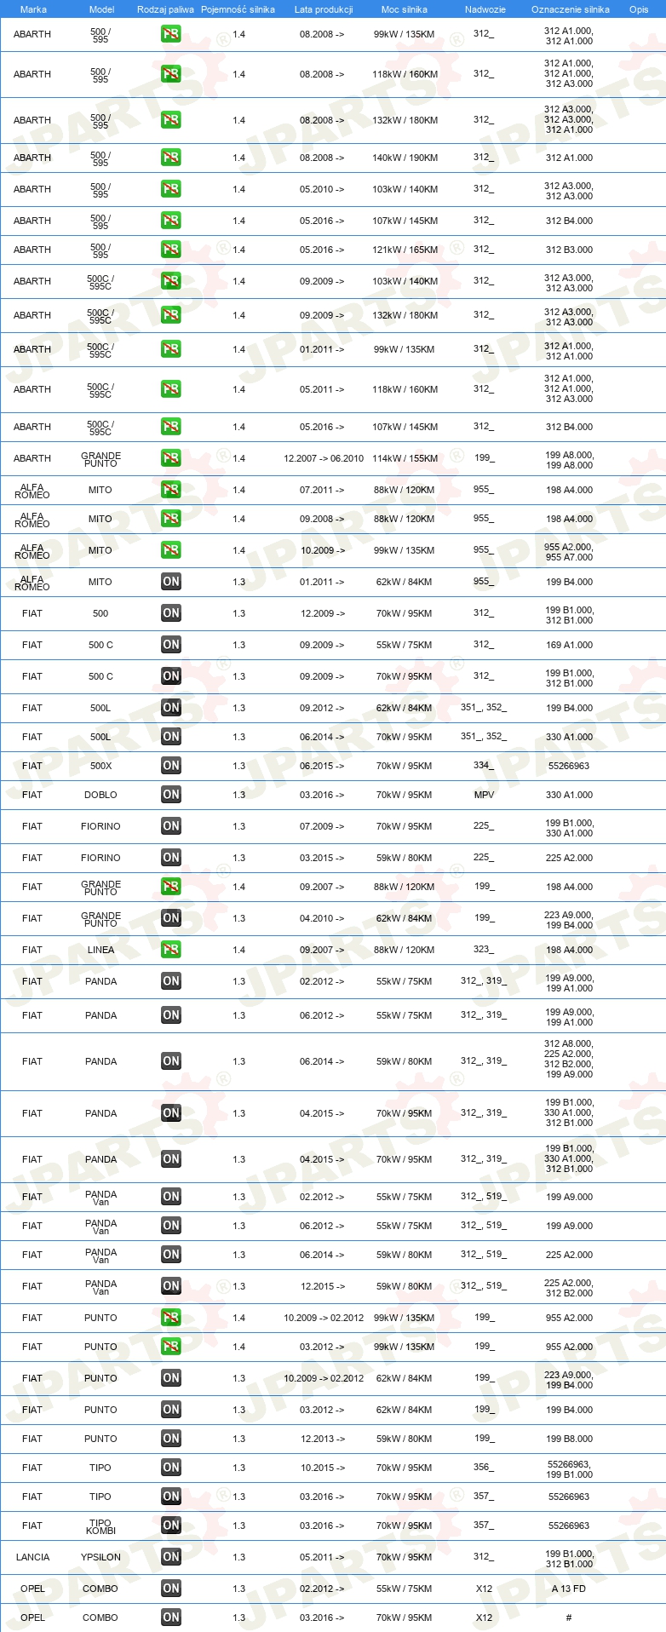
Task: Click the Oznaczenie silnika column header
Action: click(x=570, y=9)
